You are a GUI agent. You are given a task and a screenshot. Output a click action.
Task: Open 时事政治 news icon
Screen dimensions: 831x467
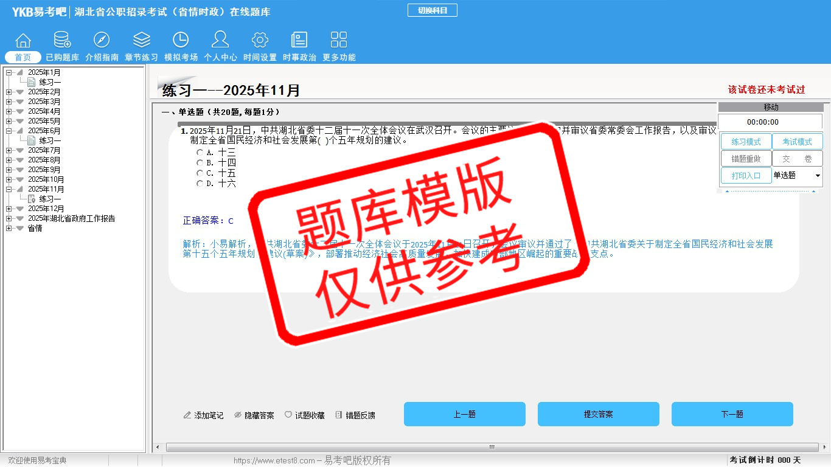(x=299, y=40)
